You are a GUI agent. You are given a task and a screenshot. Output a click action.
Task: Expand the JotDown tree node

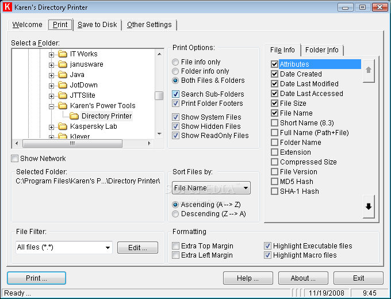coord(51,86)
